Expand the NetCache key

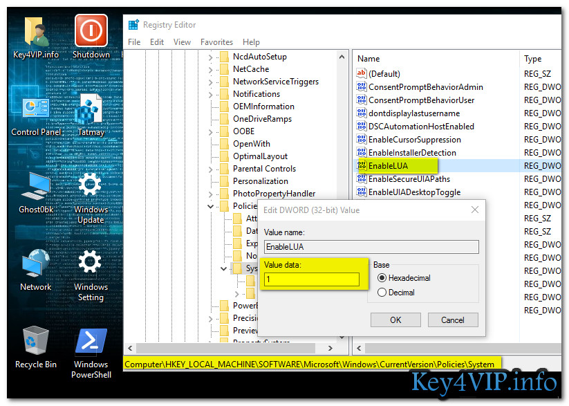click(210, 69)
